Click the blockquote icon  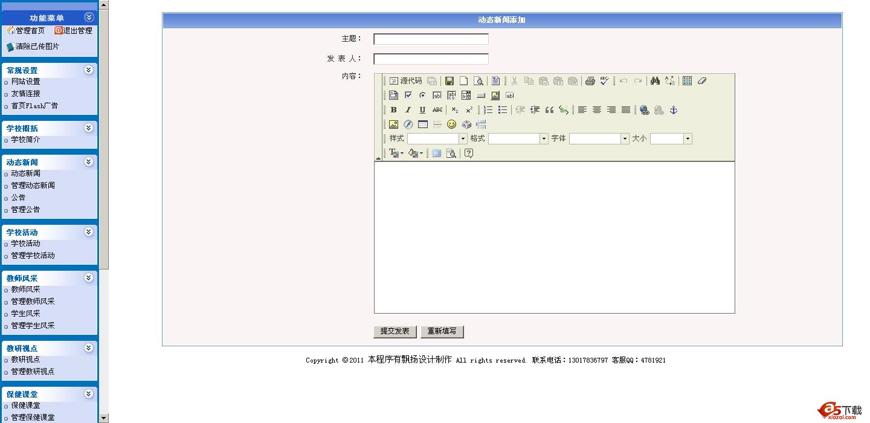[549, 110]
